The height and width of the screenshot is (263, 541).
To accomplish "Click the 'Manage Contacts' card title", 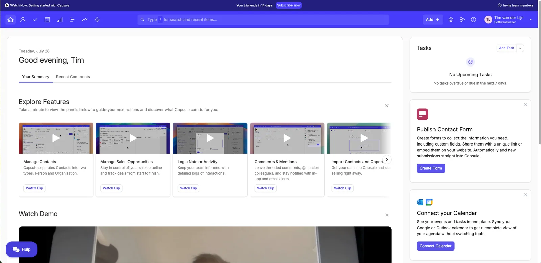I will (x=40, y=162).
